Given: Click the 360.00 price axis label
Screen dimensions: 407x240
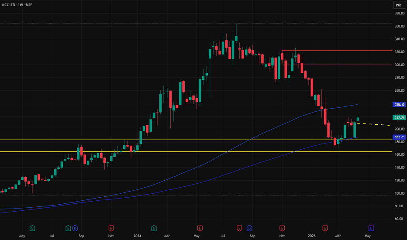Looking at the screenshot, I should (x=400, y=26).
